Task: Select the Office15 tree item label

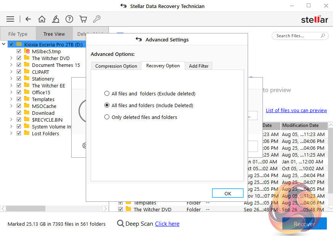Action: pos(41,92)
